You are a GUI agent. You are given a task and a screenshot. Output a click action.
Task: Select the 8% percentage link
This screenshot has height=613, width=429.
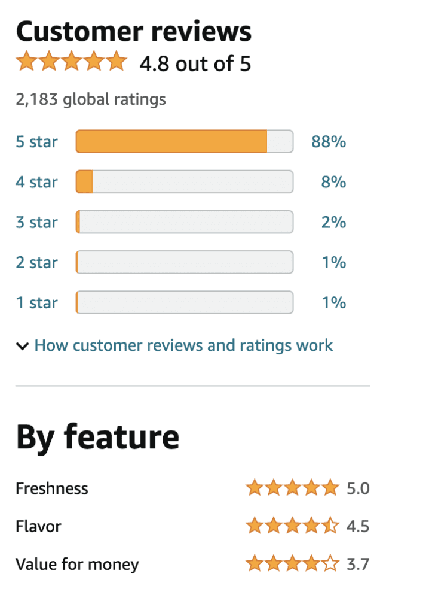click(334, 182)
